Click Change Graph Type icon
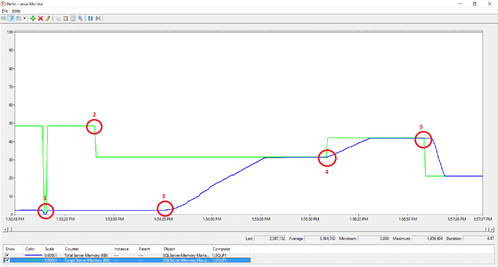Viewport: 498px width, 267px height. click(x=19, y=18)
